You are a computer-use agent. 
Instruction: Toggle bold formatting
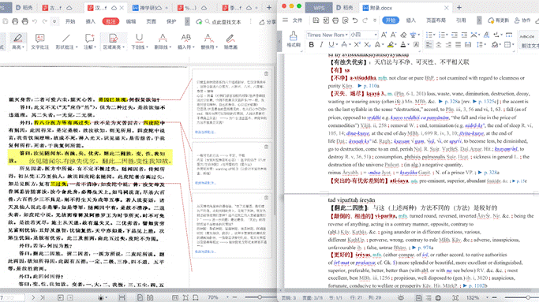pyautogui.click(x=312, y=44)
